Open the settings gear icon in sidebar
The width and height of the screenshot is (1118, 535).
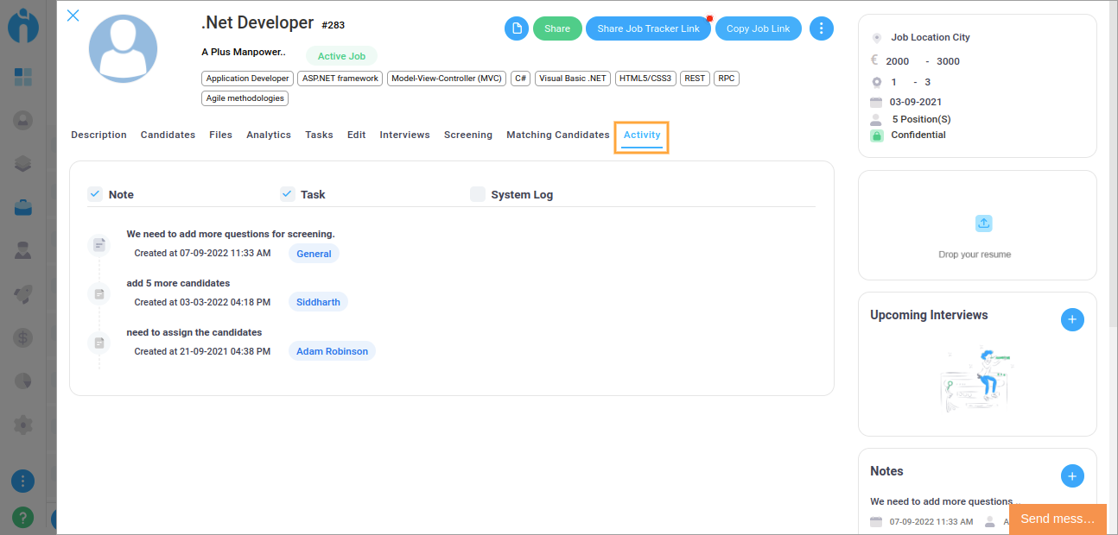pos(23,425)
